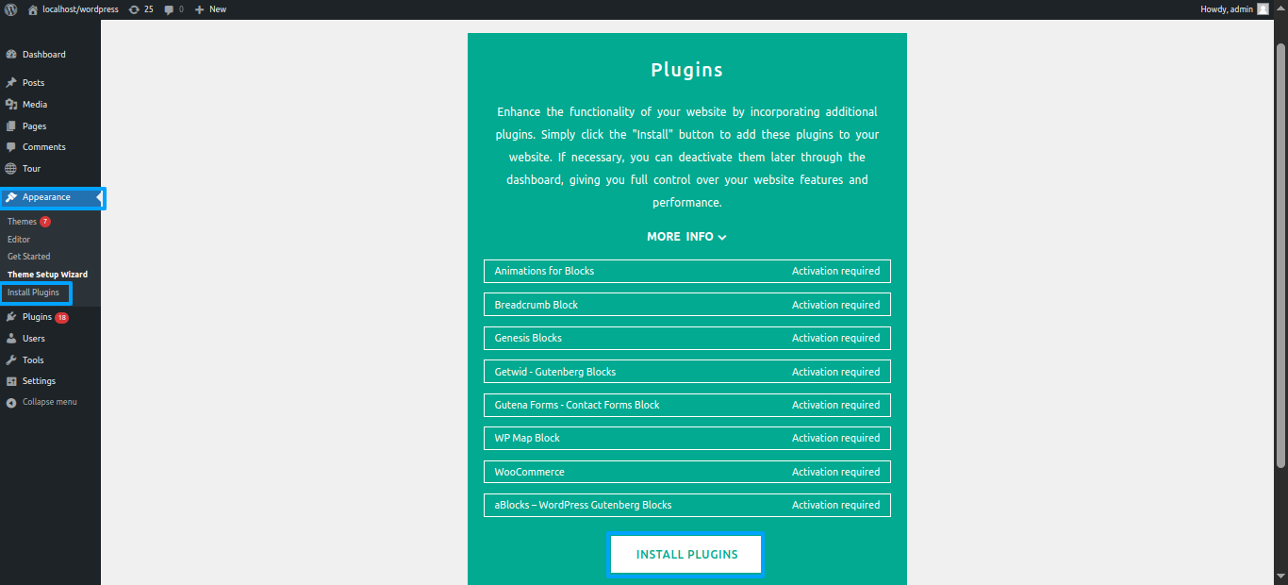
Task: Open Install Plugins submenu item
Action: click(33, 292)
